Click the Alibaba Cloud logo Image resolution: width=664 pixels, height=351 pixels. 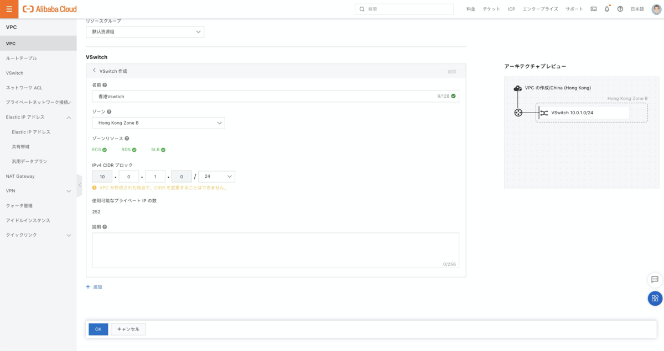click(50, 9)
